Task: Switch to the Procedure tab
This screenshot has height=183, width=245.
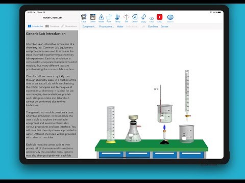Action: (52, 26)
